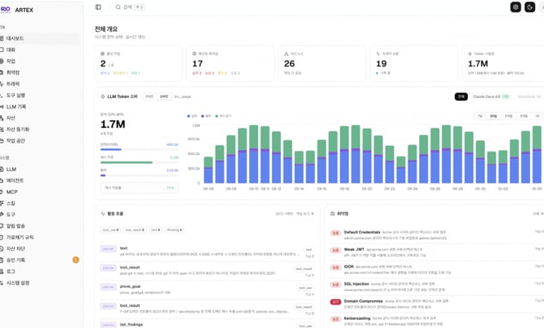The width and height of the screenshot is (544, 328).
Task: Open the Default Credentials vulnerability row
Action: tap(436, 235)
